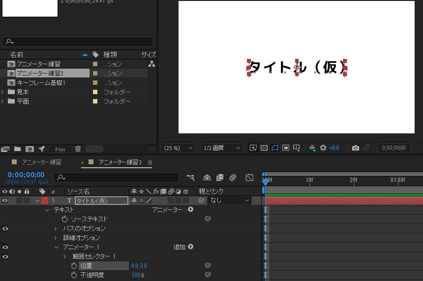Click the 追加 arrow button
Viewport: 423px width, 281px height.
[x=191, y=247]
